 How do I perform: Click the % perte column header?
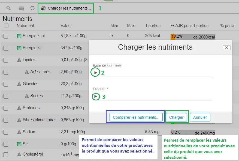click(x=227, y=26)
